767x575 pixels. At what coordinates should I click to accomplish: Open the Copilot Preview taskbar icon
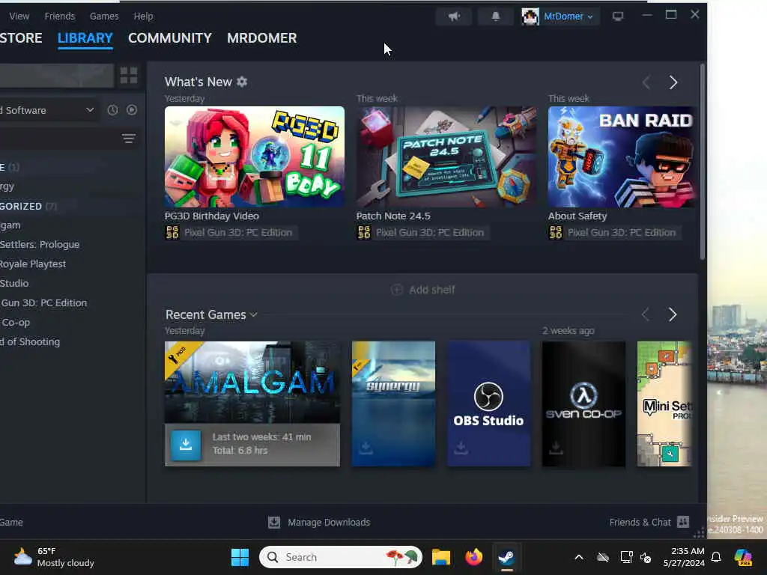743,557
